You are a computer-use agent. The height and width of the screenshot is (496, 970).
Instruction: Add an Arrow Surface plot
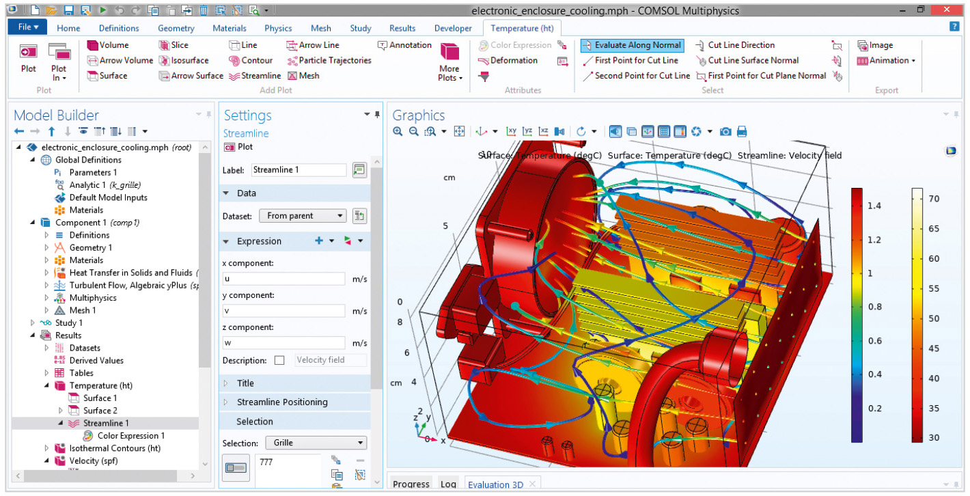191,76
